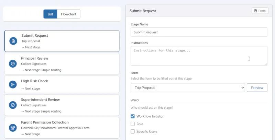Select the Principal Review stage title
Image resolution: width=275 pixels, height=140 pixels.
[35, 58]
